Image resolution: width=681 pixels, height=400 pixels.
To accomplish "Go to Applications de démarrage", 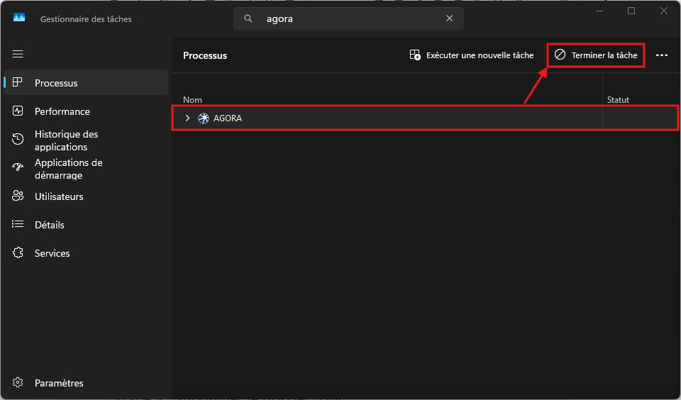I will [x=86, y=169].
